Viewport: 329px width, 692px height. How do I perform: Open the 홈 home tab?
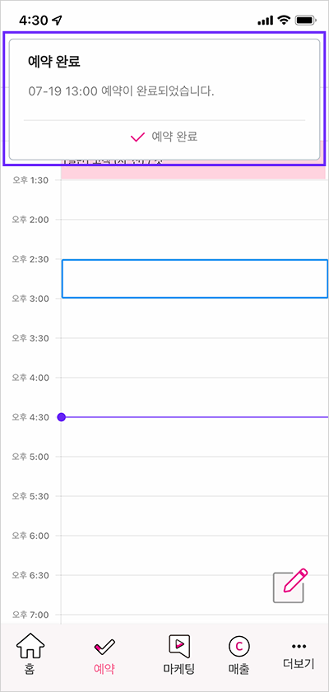(x=30, y=653)
